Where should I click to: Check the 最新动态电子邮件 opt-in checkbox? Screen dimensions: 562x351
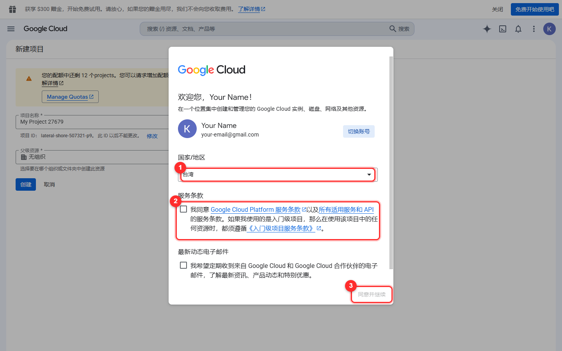pyautogui.click(x=183, y=266)
